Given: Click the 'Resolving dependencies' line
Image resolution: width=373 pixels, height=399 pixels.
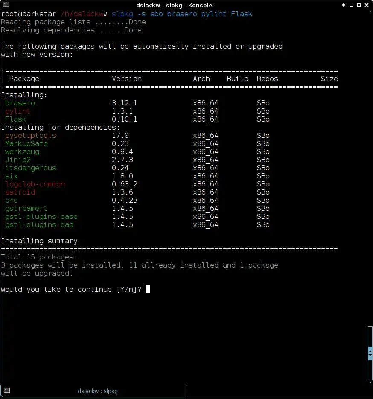Looking at the screenshot, I should pyautogui.click(x=71, y=30).
